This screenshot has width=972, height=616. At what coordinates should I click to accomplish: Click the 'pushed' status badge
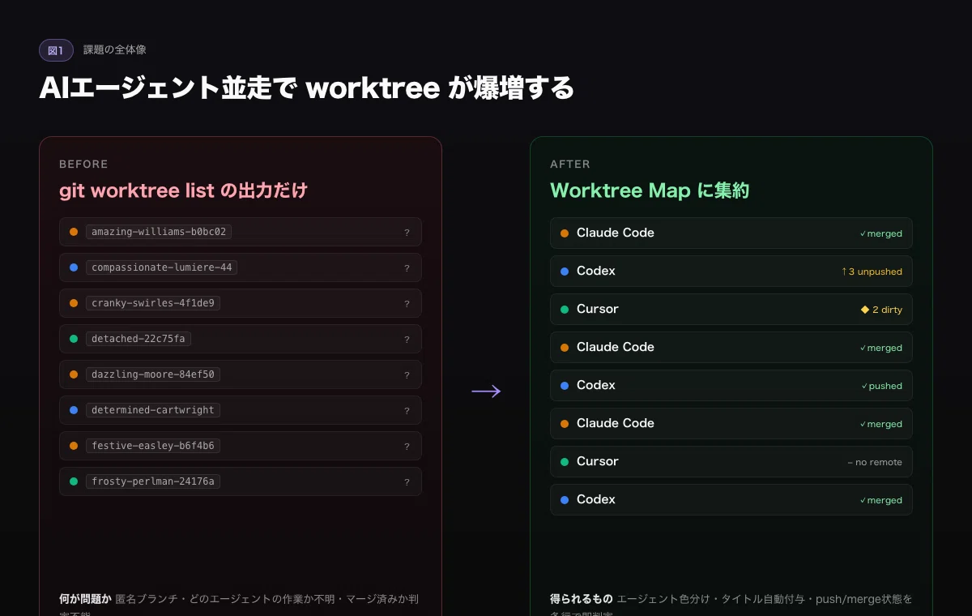pos(881,386)
